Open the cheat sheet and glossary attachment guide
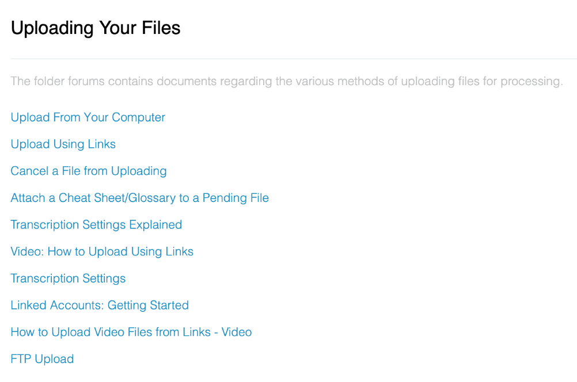Viewport: 577px width, 382px height. coord(139,198)
